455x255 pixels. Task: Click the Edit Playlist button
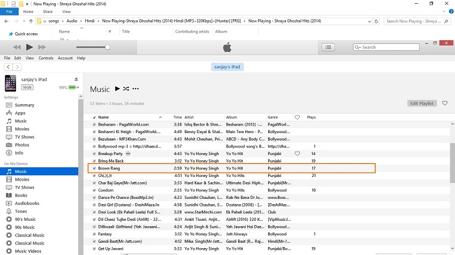point(422,103)
